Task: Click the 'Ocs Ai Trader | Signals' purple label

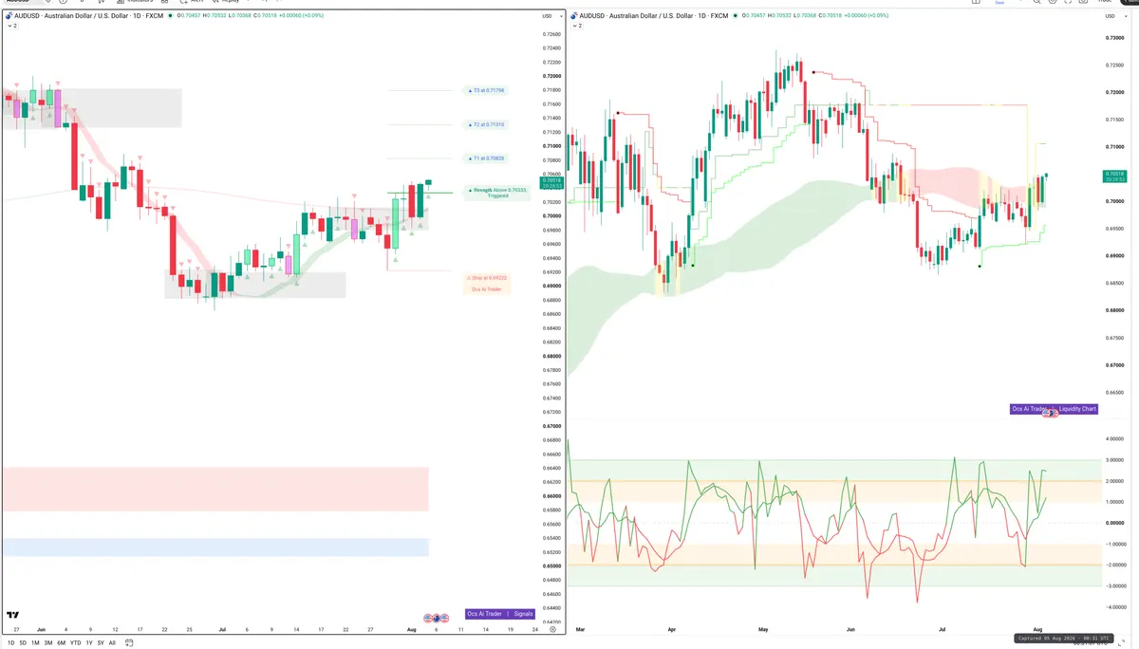Action: [501, 614]
